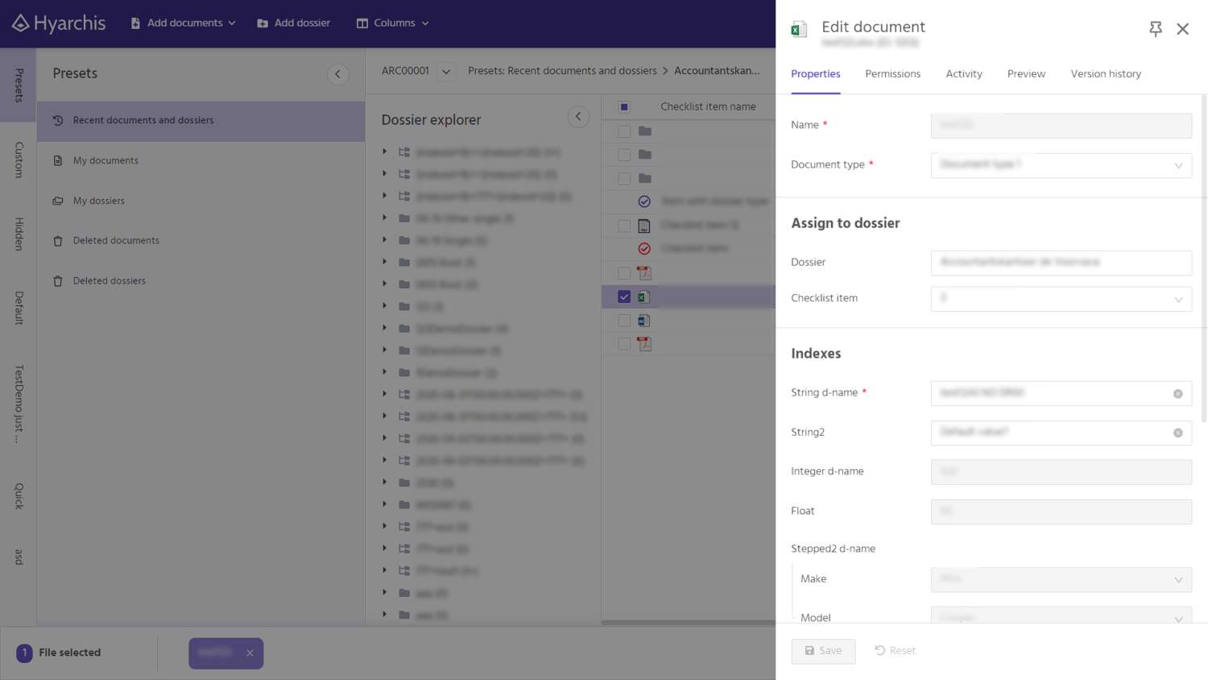The width and height of the screenshot is (1208, 680).
Task: Open the Add documents menu icon
Action: click(134, 23)
